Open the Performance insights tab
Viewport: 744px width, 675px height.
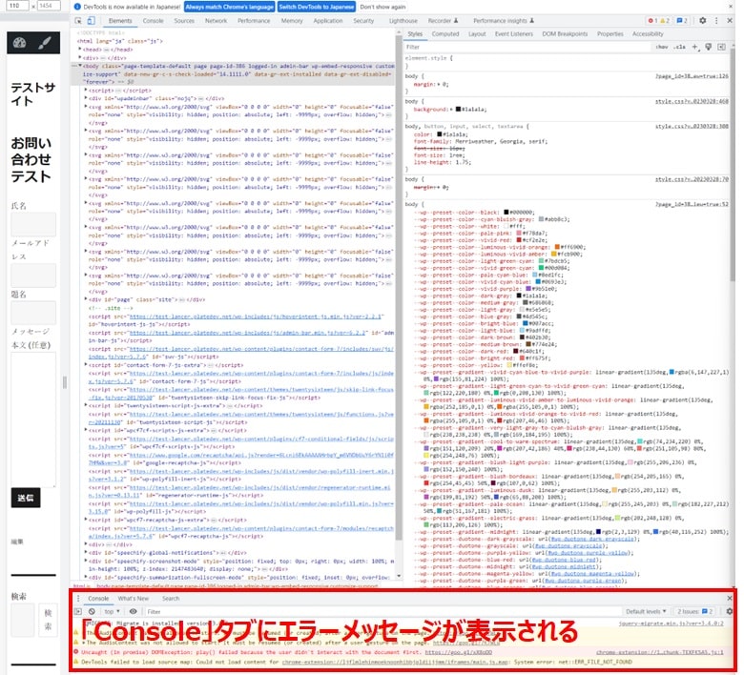(x=504, y=21)
